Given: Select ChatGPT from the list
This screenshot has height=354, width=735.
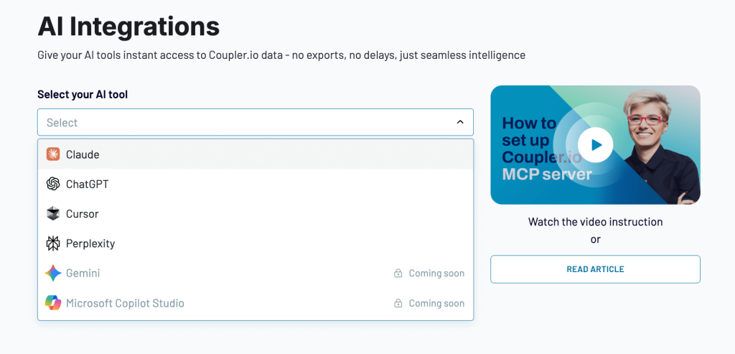Looking at the screenshot, I should 88,184.
